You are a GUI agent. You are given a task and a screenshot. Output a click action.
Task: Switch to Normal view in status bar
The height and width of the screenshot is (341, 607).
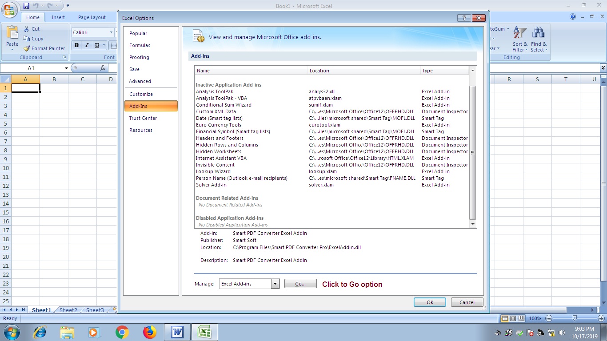point(504,318)
